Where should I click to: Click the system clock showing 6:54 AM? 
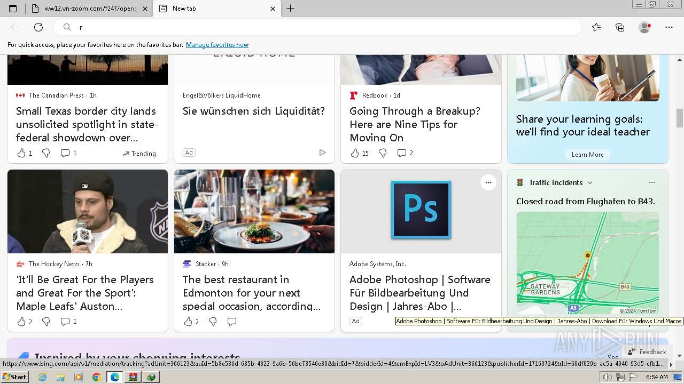656,377
